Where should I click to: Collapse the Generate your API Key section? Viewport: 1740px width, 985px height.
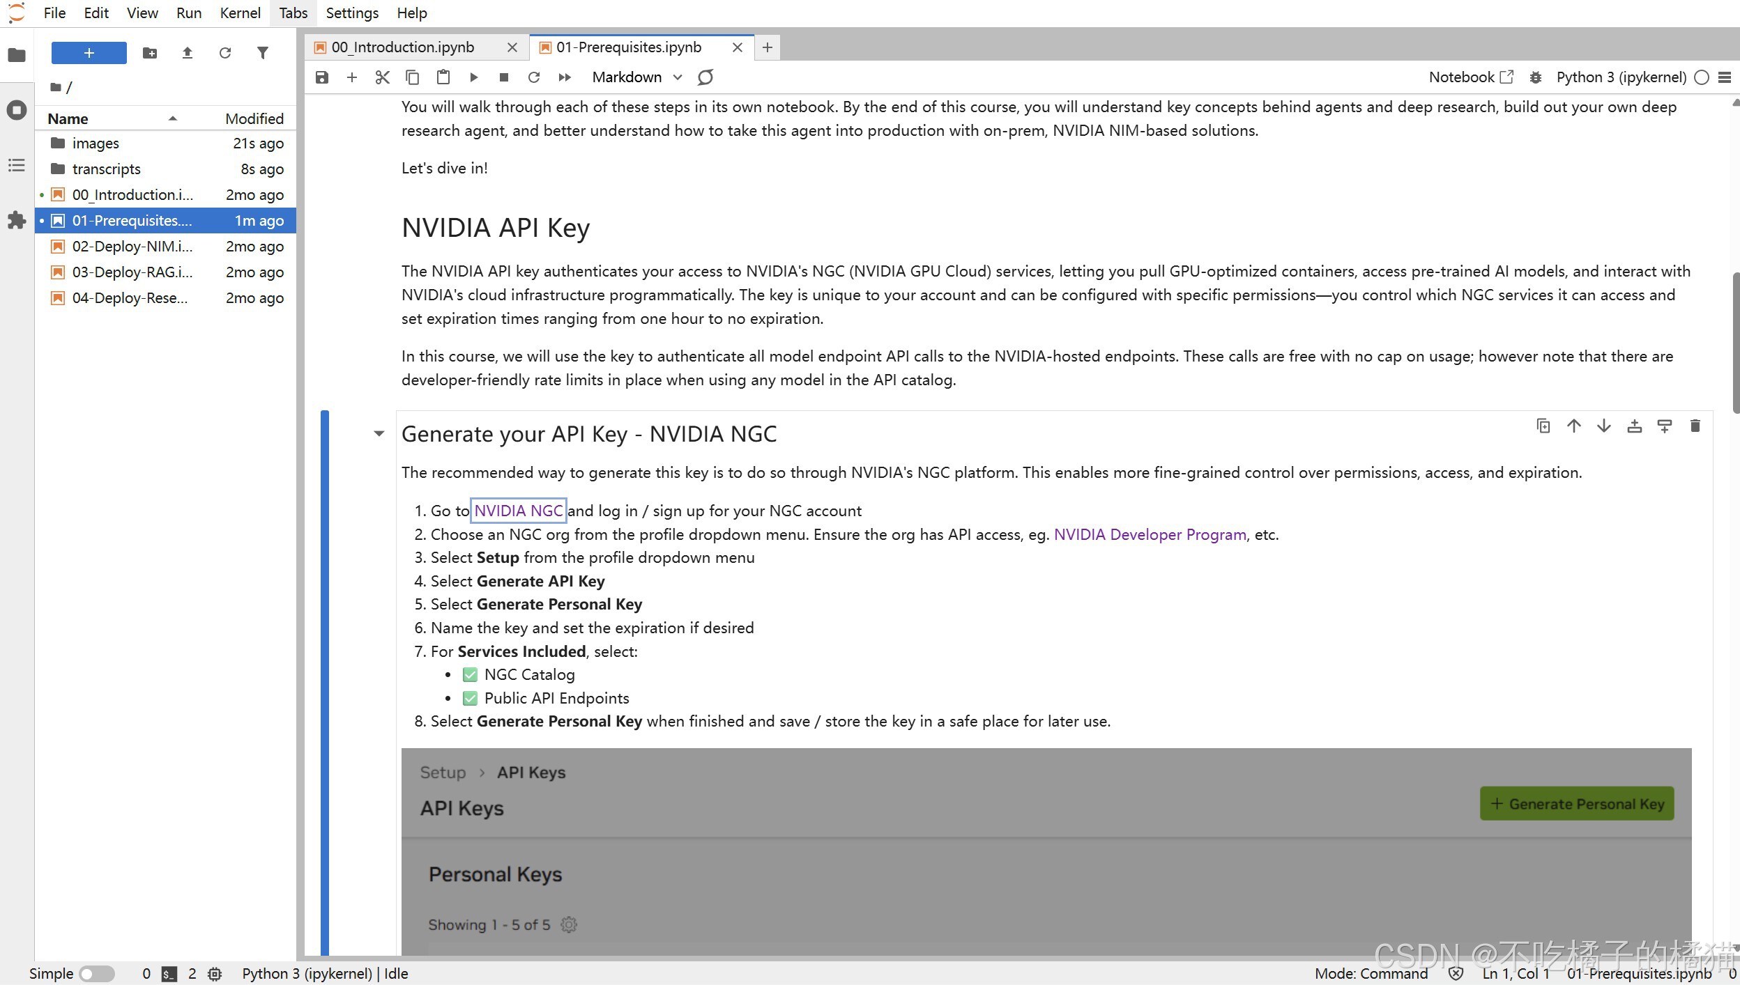379,433
